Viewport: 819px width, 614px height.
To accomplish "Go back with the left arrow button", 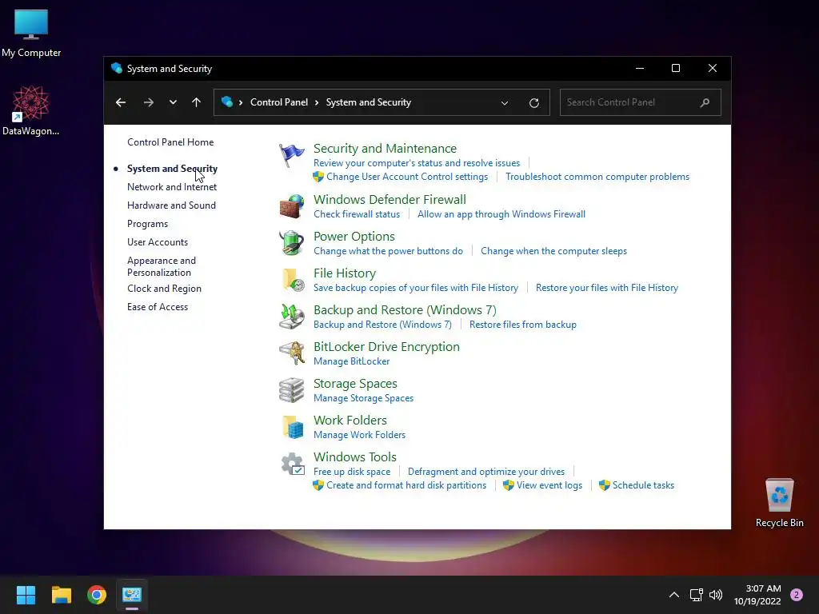I will [x=121, y=102].
